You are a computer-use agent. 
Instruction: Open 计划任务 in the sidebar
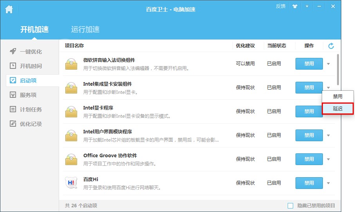click(31, 110)
